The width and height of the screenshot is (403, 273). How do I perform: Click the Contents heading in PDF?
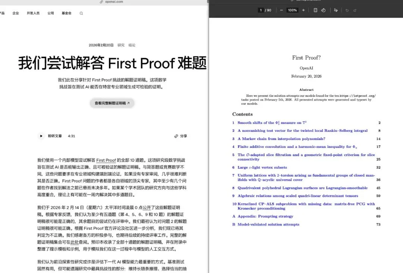tap(243, 114)
